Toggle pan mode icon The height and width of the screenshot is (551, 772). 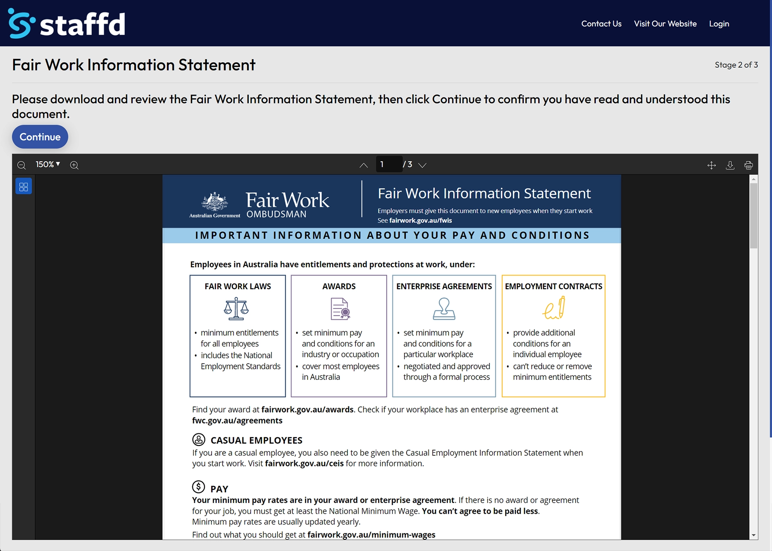point(712,165)
